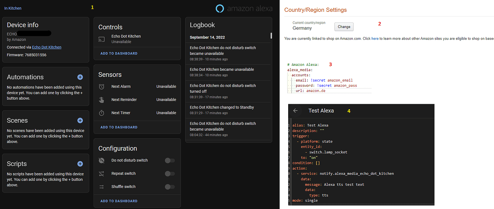Toggle the Repeat switch on
Screen dimensions: 494x209
click(170, 174)
